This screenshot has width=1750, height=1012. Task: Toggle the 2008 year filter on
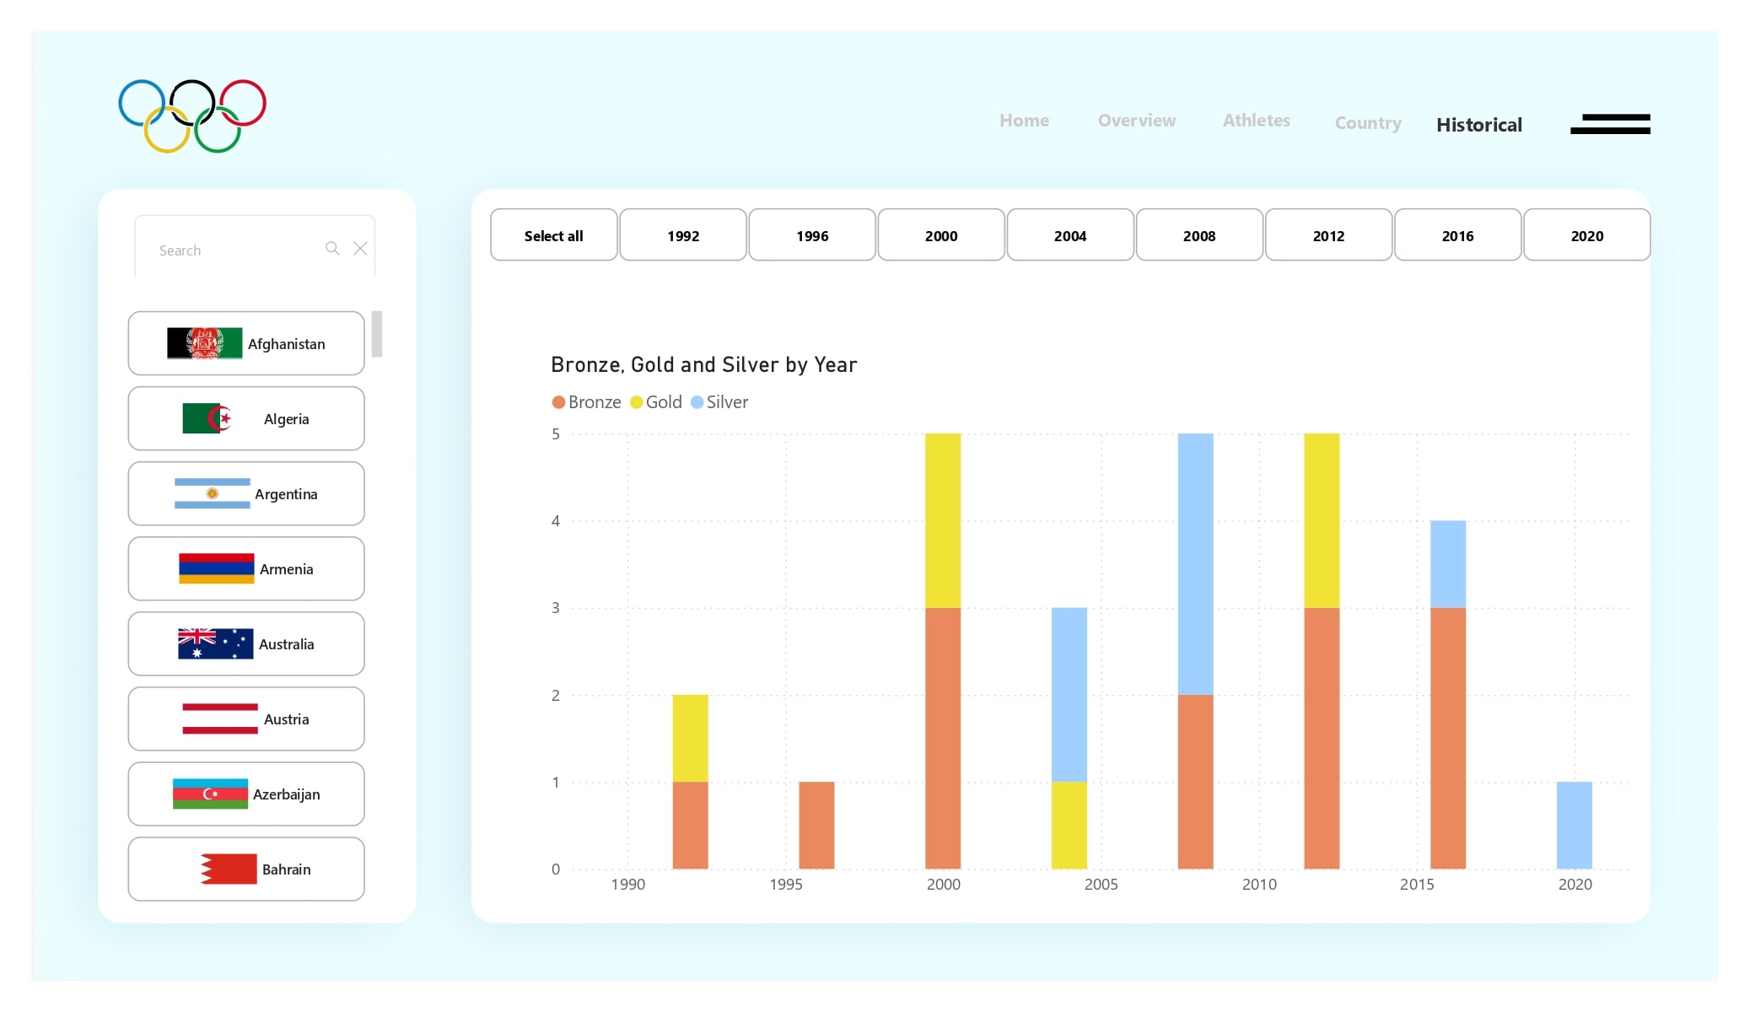pyautogui.click(x=1199, y=235)
